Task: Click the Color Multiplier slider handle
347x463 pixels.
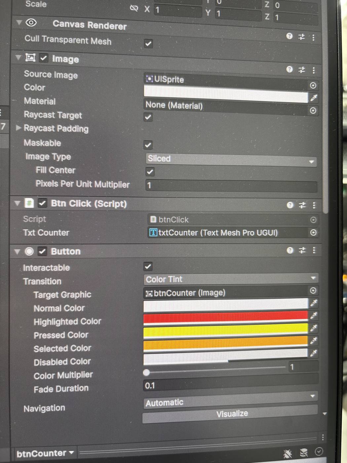Action: coord(146,373)
